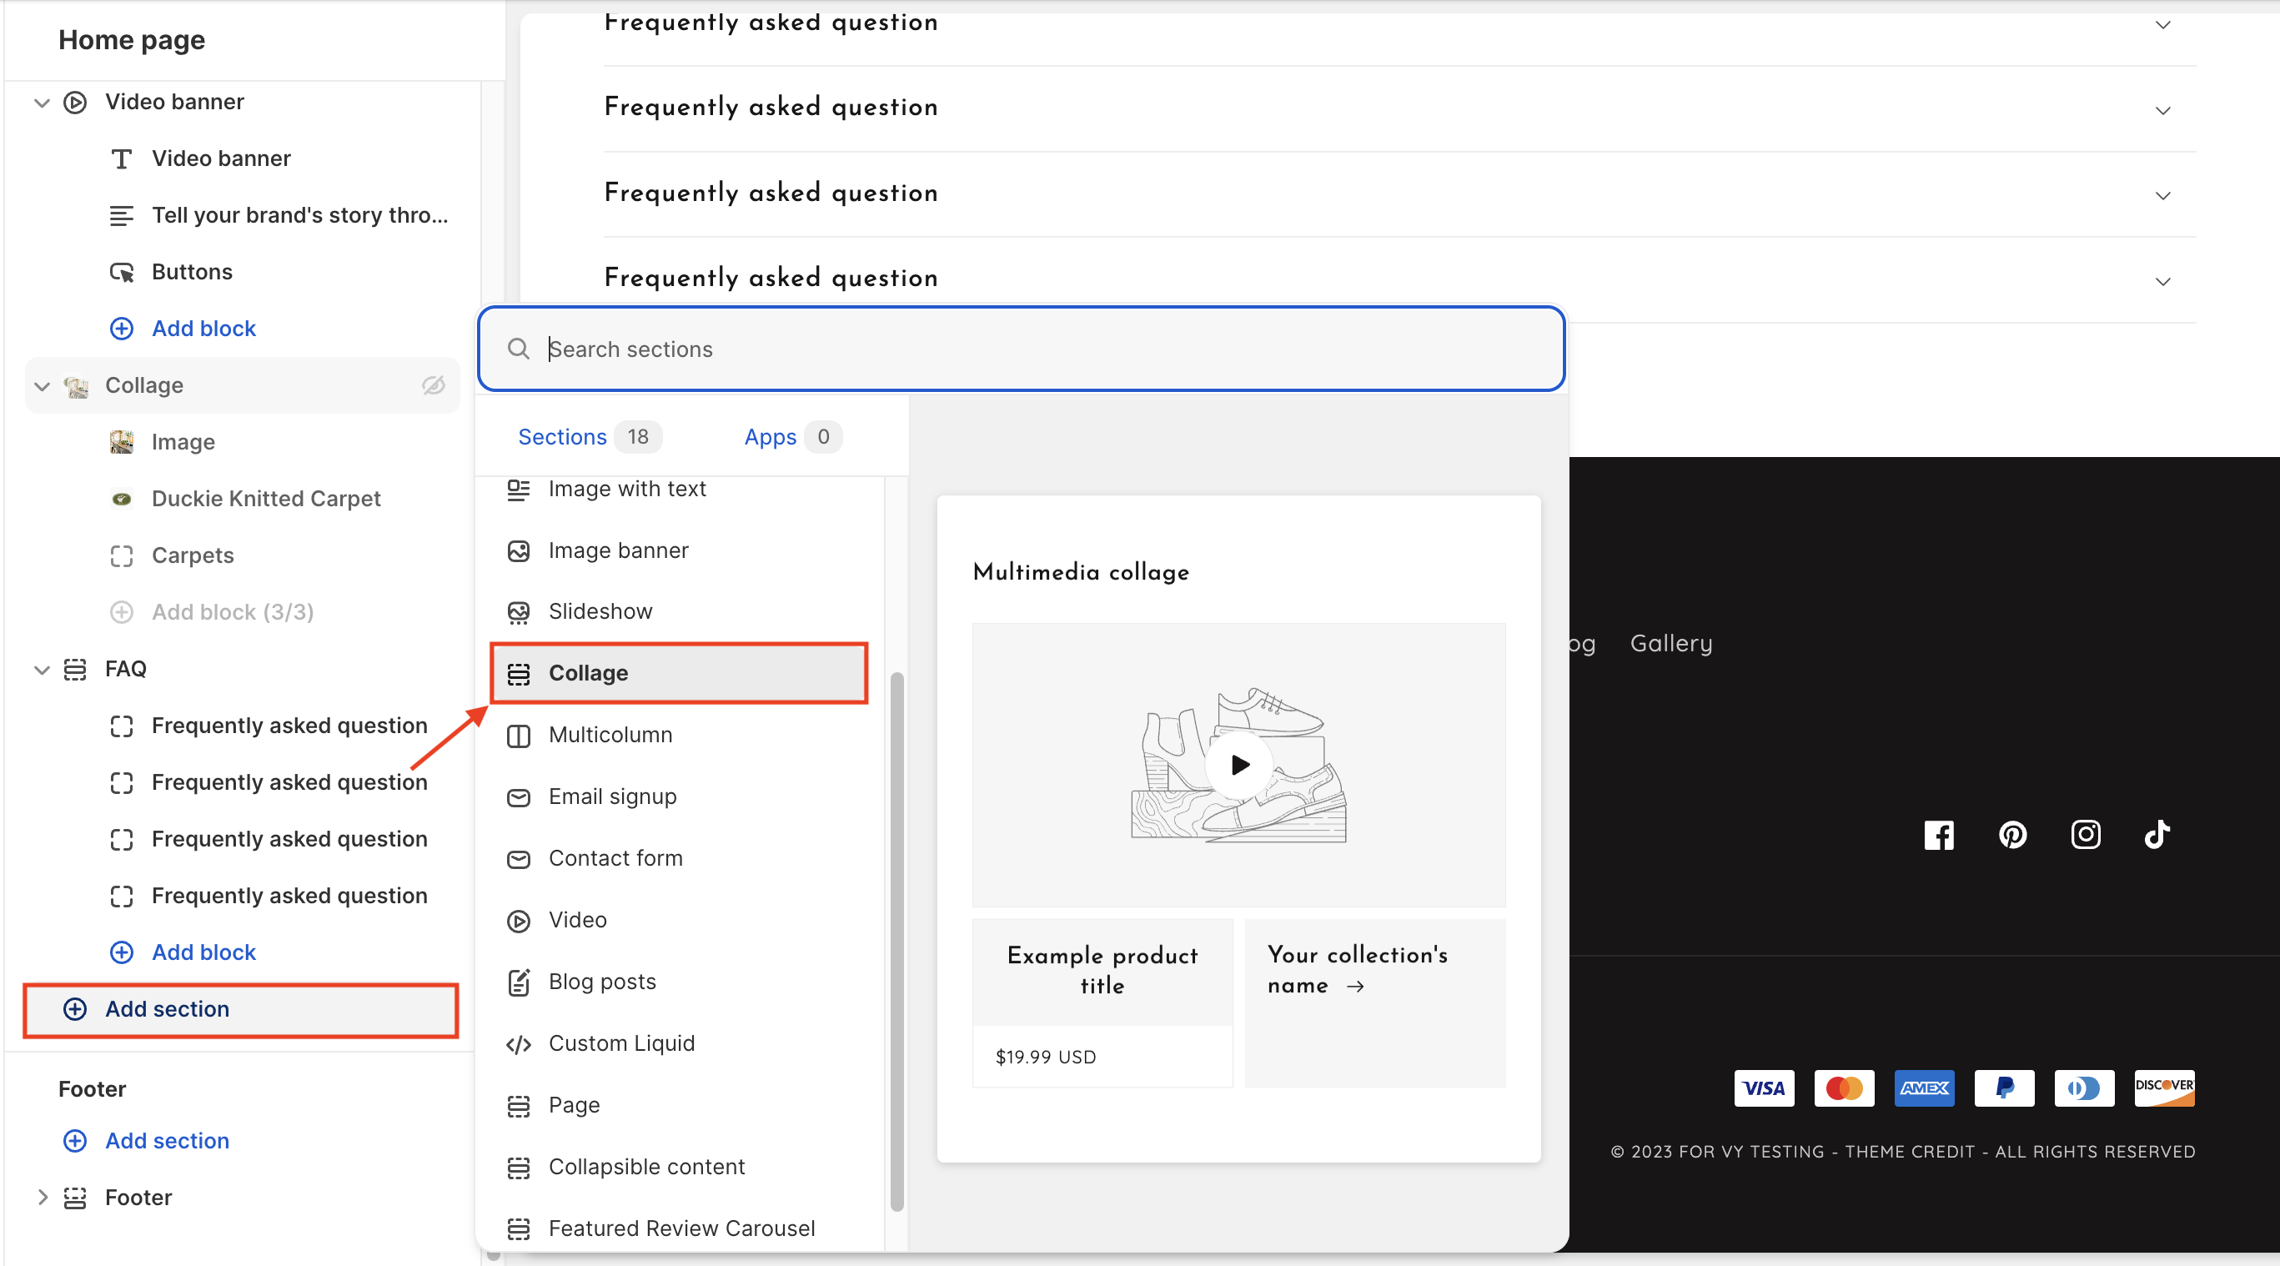Play the Multimedia collage preview video
Viewport: 2280px width, 1266px height.
click(1239, 765)
